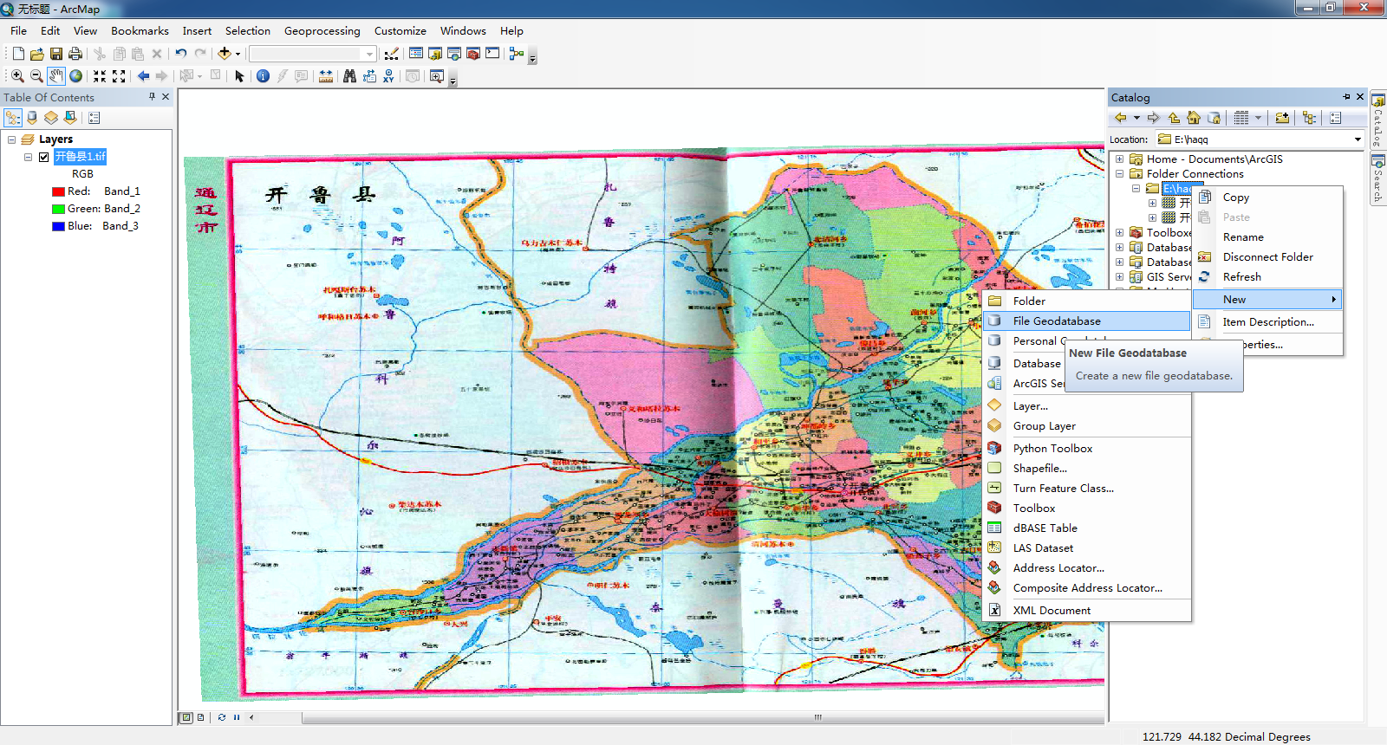Click the Red Band_1 color swatch
The width and height of the screenshot is (1387, 745).
[58, 191]
